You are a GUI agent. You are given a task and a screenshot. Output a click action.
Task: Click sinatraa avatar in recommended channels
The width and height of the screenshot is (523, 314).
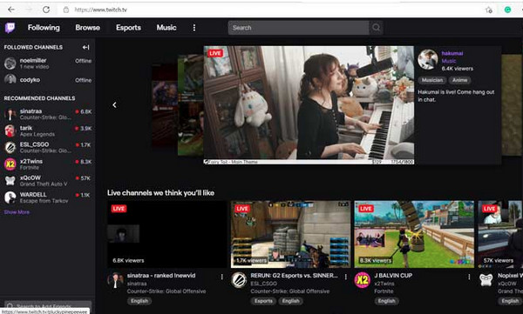pos(10,114)
